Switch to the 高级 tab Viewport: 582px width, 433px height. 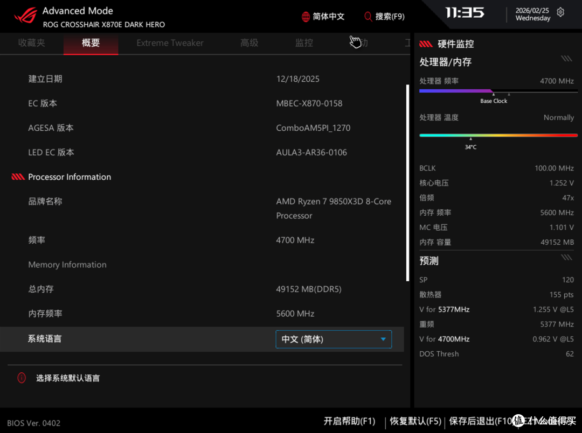pos(249,43)
